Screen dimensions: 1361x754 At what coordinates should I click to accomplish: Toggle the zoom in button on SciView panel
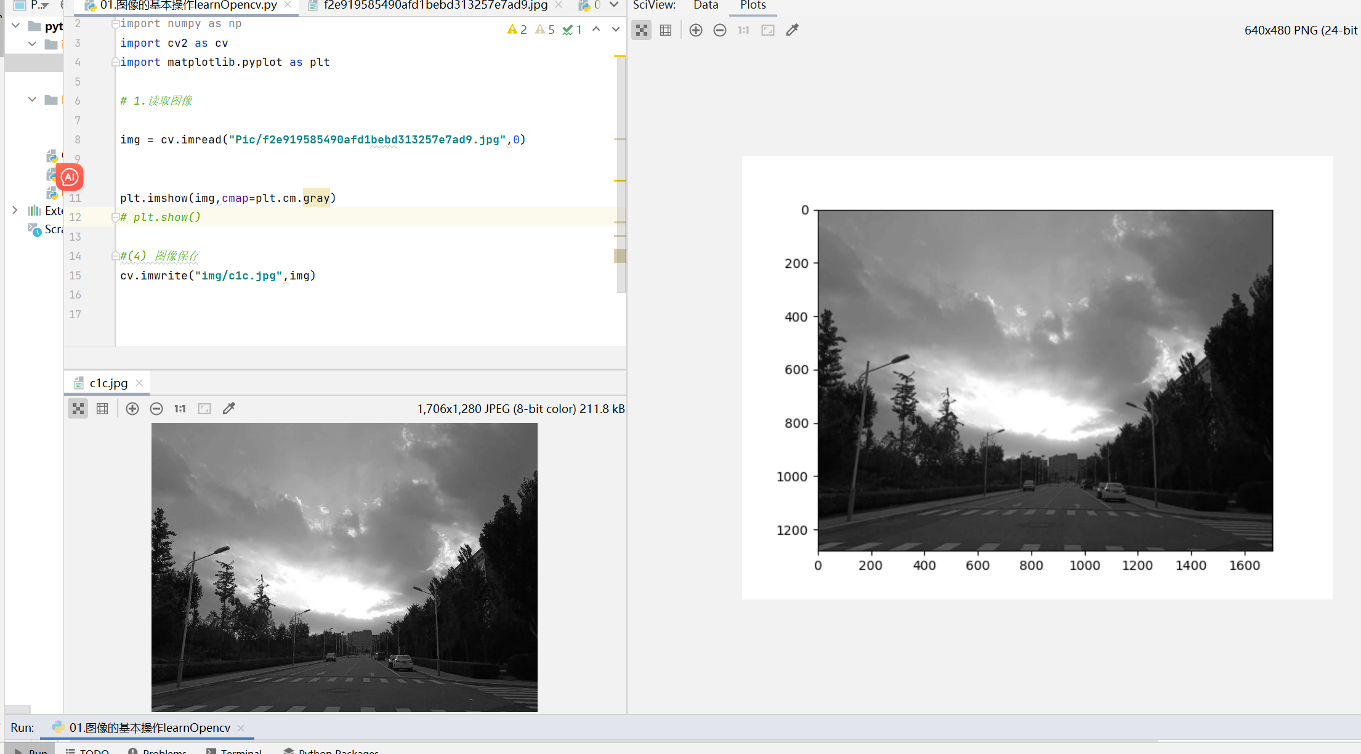pyautogui.click(x=695, y=30)
